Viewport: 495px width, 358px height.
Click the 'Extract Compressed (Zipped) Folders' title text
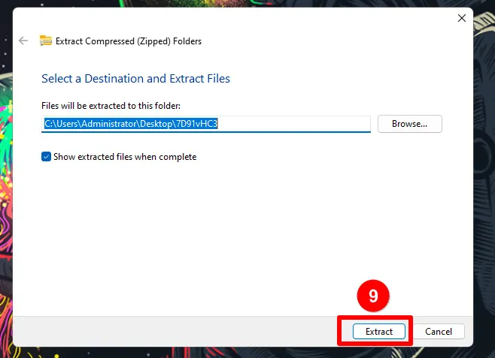coord(129,41)
